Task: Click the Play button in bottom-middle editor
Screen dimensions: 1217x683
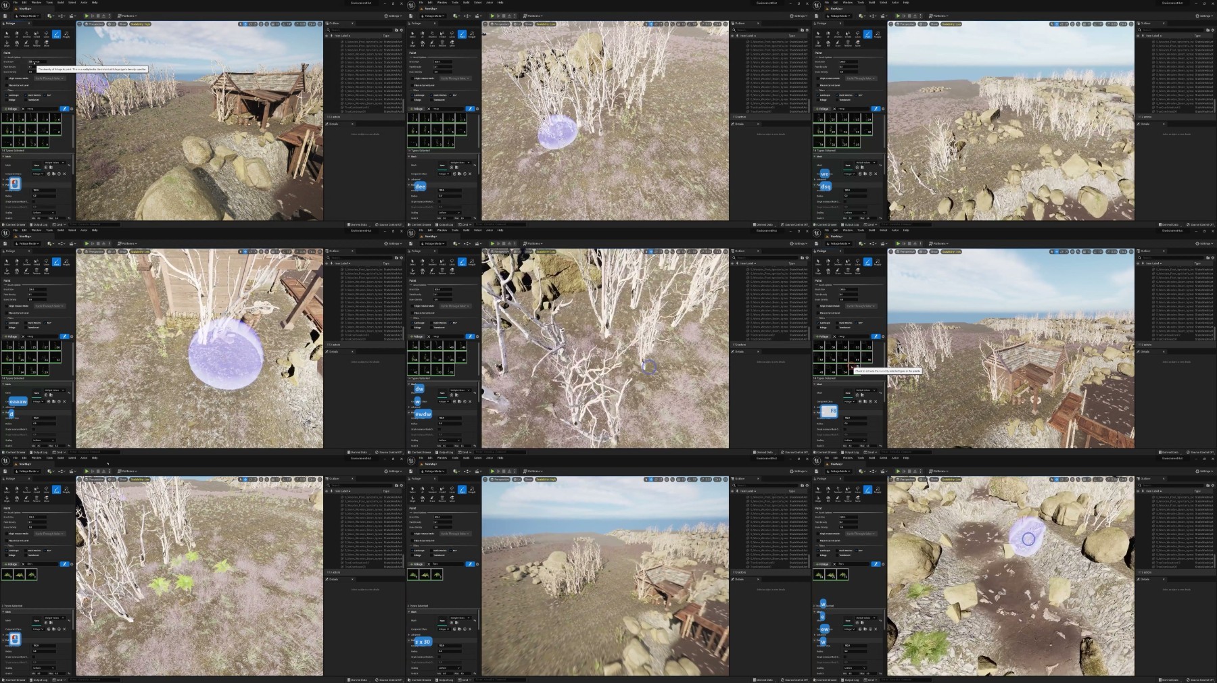Action: tap(492, 471)
